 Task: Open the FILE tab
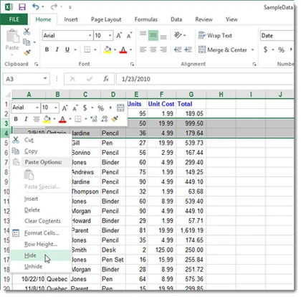click(14, 19)
